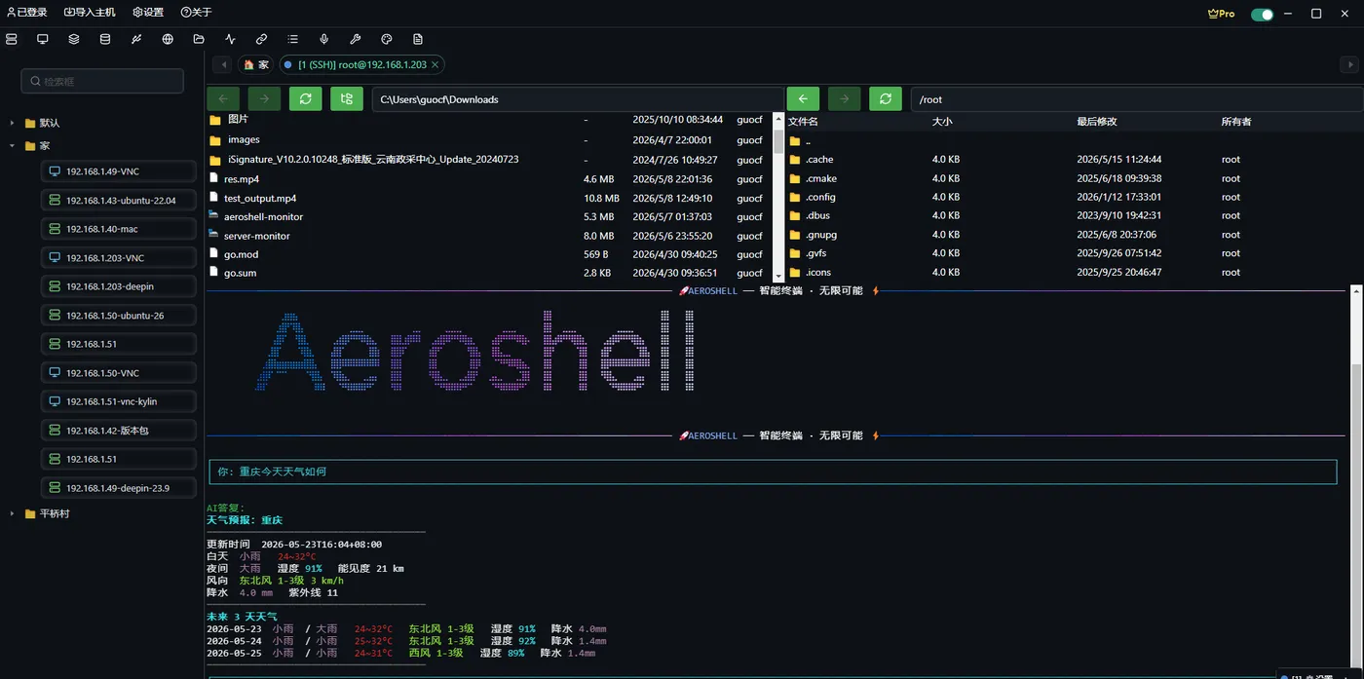Click the layers stack toolbar icon

[x=74, y=39]
